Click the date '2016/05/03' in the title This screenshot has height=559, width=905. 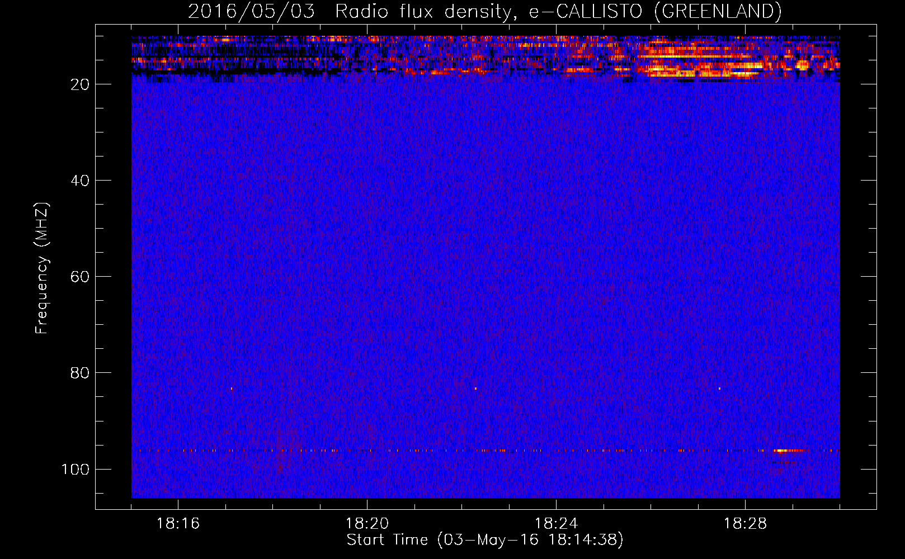point(251,11)
